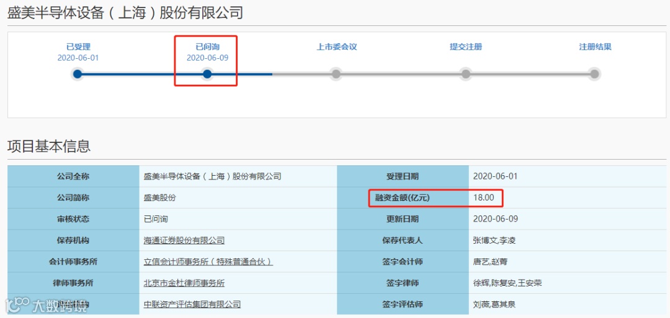Click the 审核状态 label cell
Screen dimensions: 670x318
pos(73,219)
